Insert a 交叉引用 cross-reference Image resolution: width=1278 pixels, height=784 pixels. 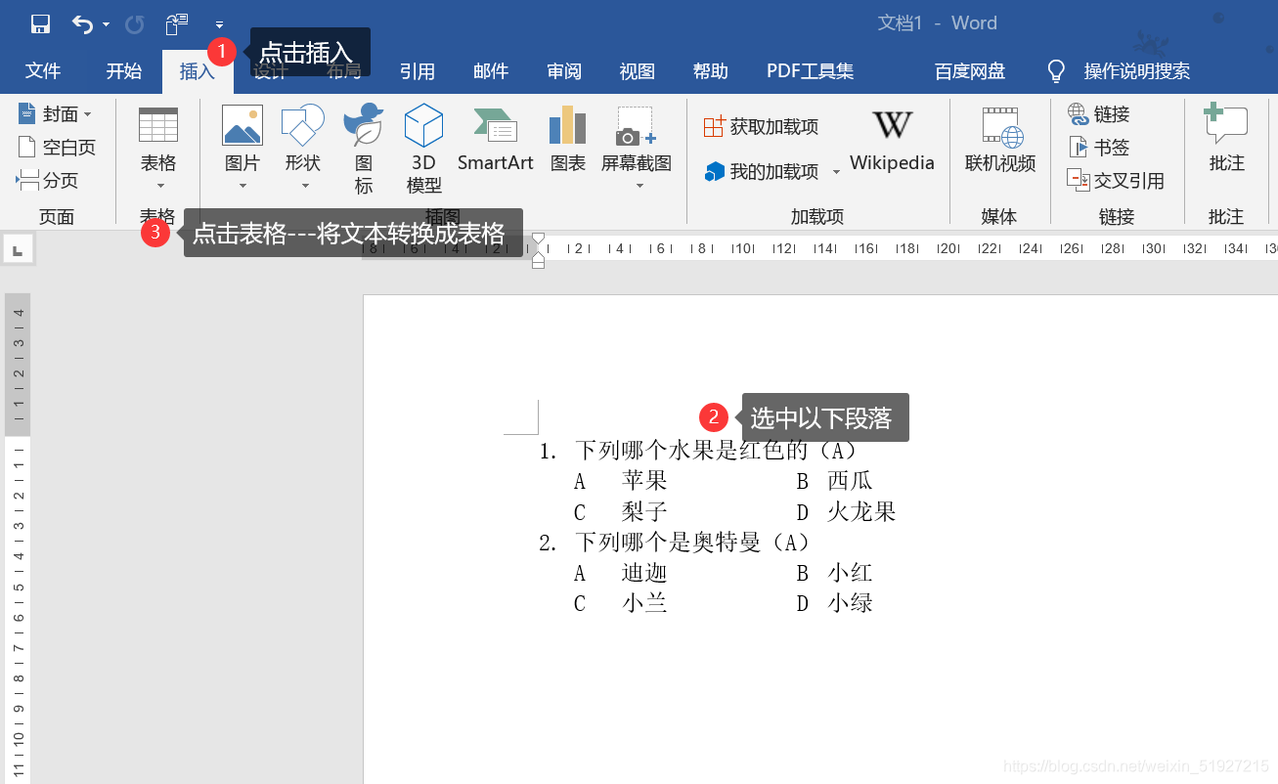coord(1116,181)
